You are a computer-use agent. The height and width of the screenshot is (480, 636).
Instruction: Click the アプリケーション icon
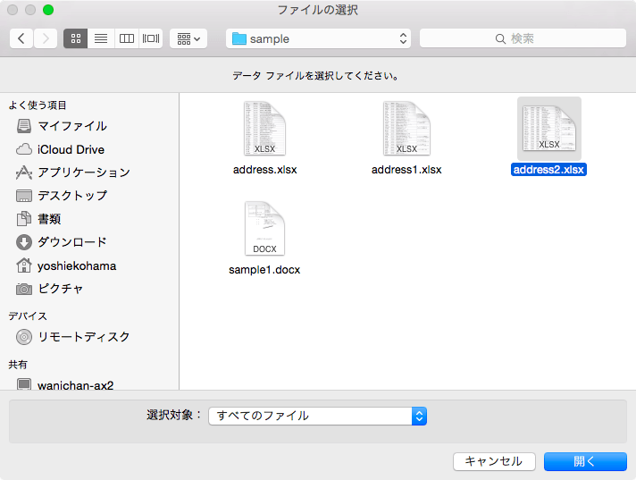coord(24,173)
